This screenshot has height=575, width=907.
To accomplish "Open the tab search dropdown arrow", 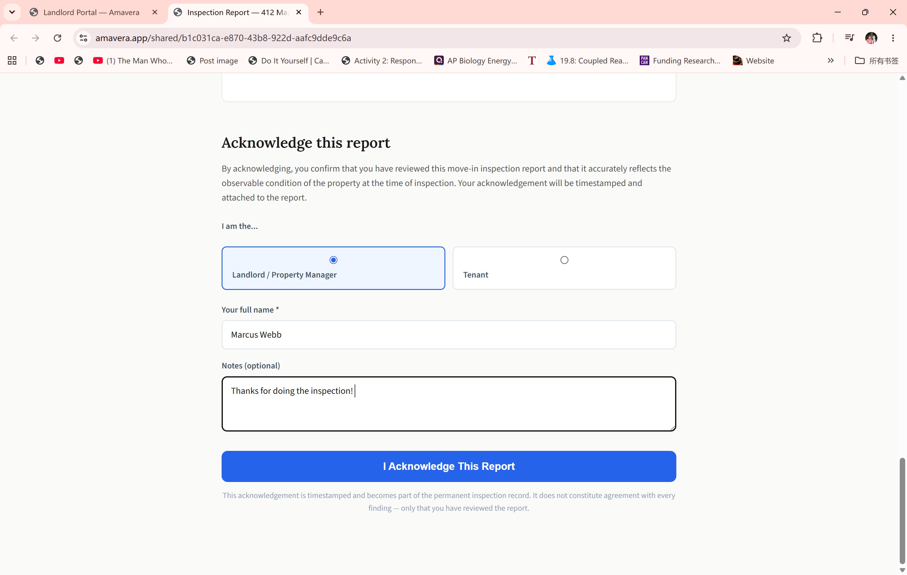I will click(12, 12).
